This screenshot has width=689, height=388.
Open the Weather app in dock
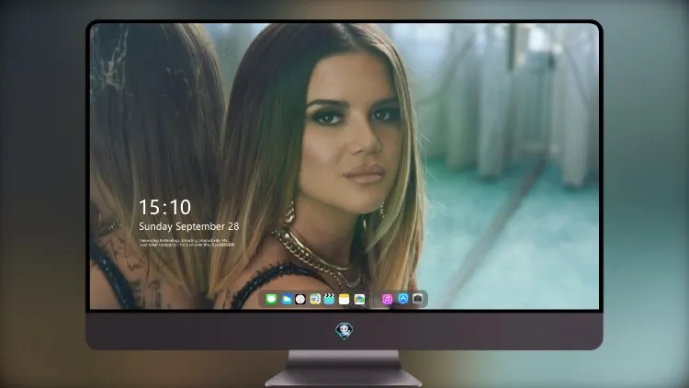point(286,300)
